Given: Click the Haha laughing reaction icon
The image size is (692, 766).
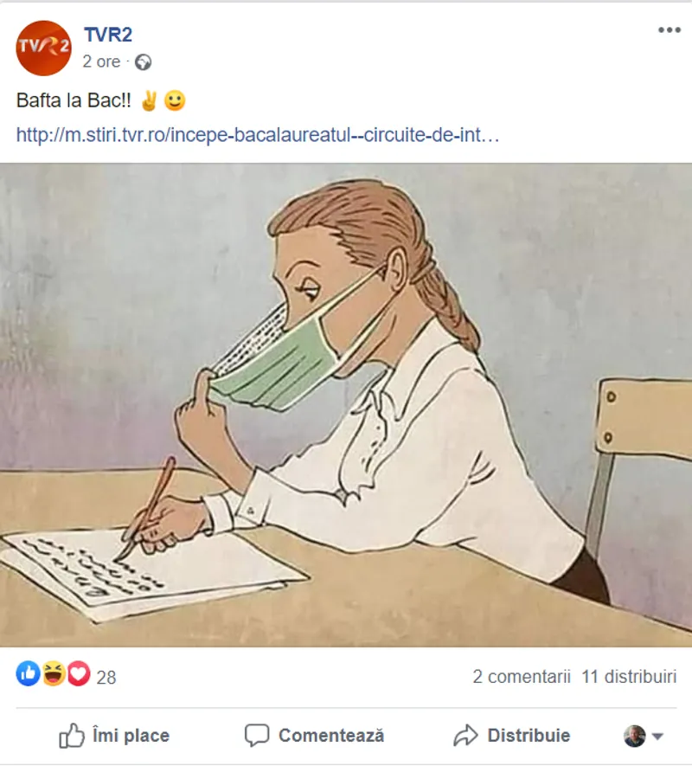Looking at the screenshot, I should (54, 675).
